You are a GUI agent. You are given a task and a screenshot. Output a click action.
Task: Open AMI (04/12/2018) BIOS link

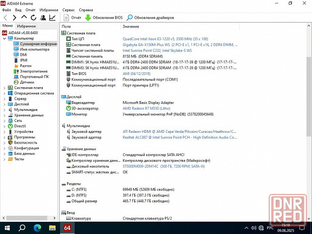coord(136,74)
